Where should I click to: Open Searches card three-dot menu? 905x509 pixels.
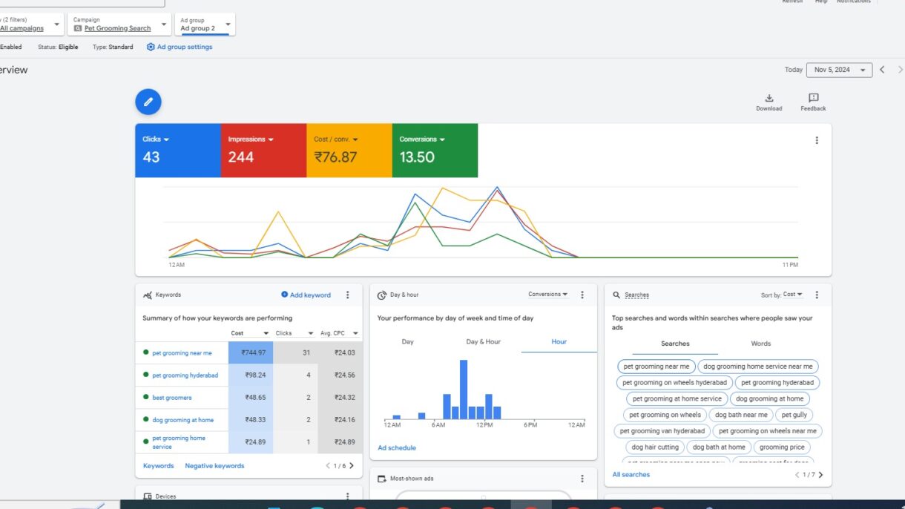click(x=817, y=295)
